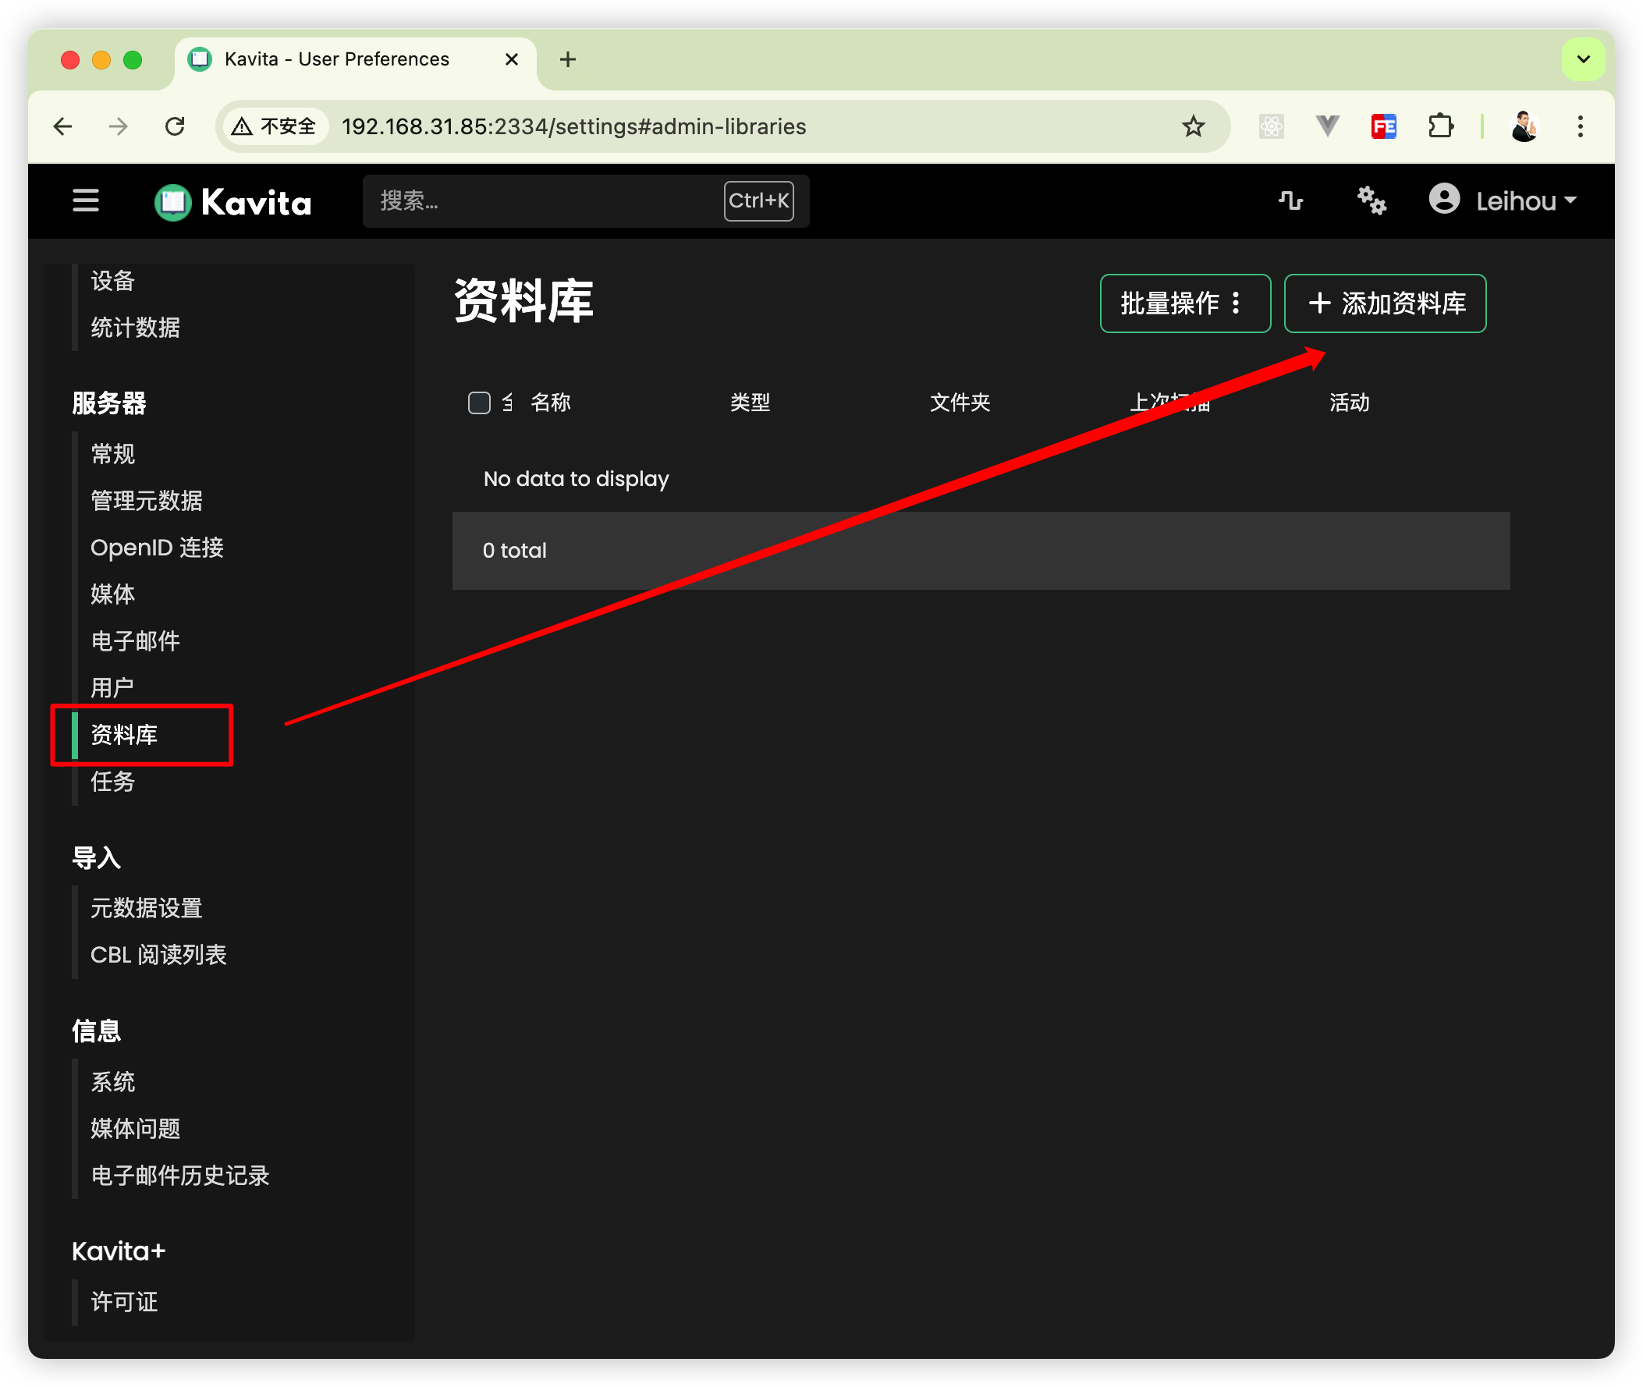Open the 任务 sidebar item
This screenshot has width=1643, height=1387.
pos(113,782)
